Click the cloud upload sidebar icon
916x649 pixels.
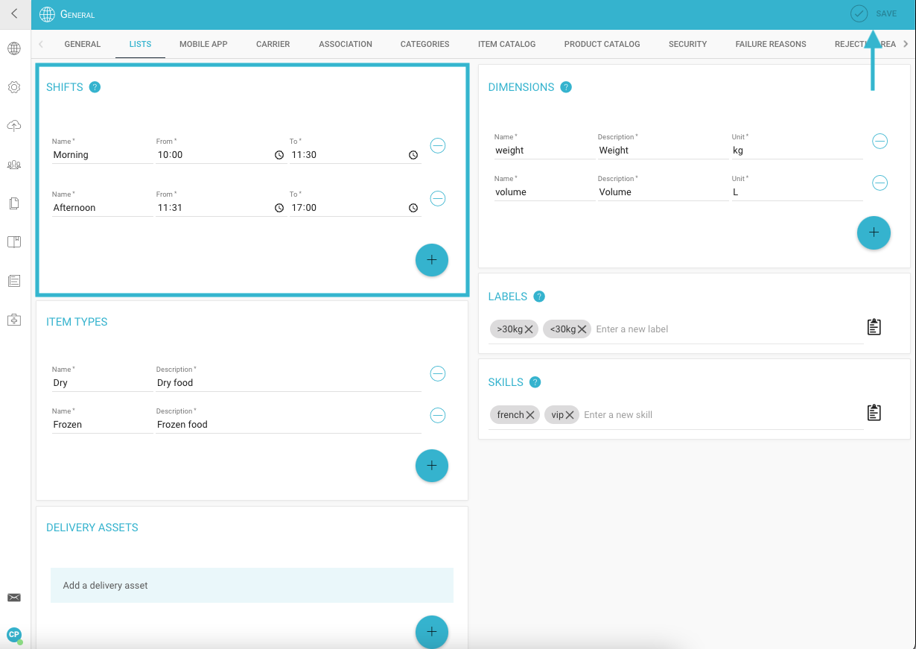[14, 126]
